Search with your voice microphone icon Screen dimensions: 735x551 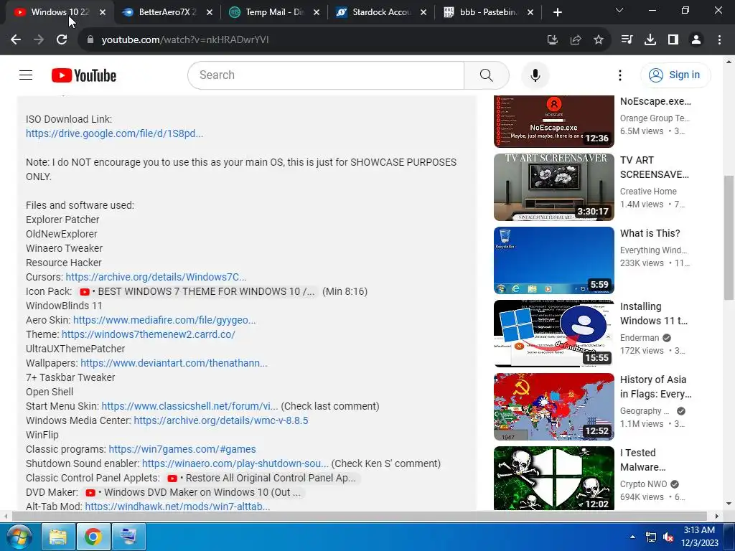[535, 75]
